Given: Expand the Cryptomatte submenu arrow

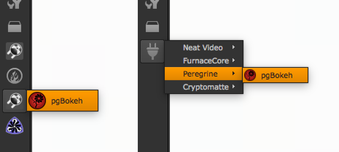Looking at the screenshot, I should [233, 87].
